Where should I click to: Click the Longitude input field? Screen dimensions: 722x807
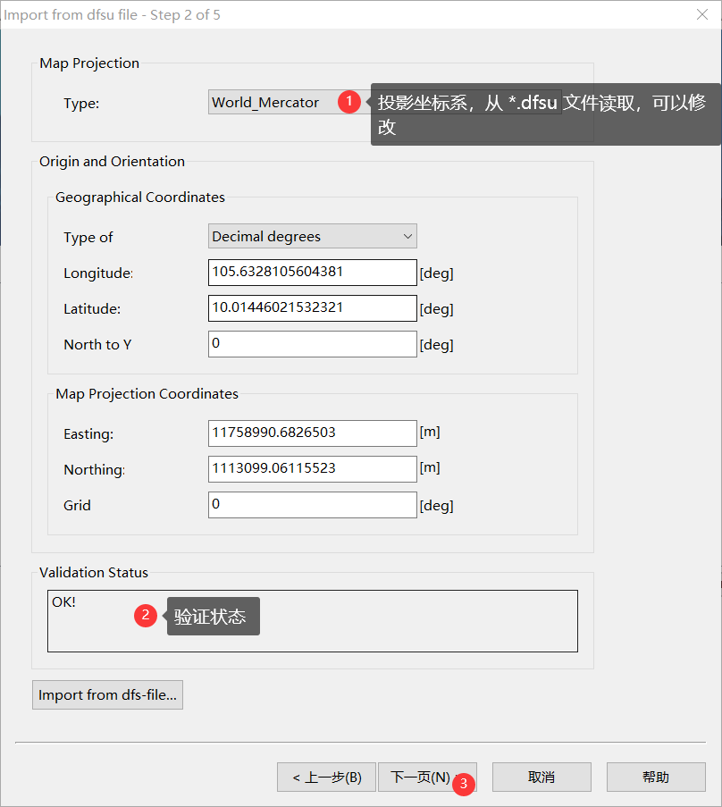pyautogui.click(x=313, y=273)
